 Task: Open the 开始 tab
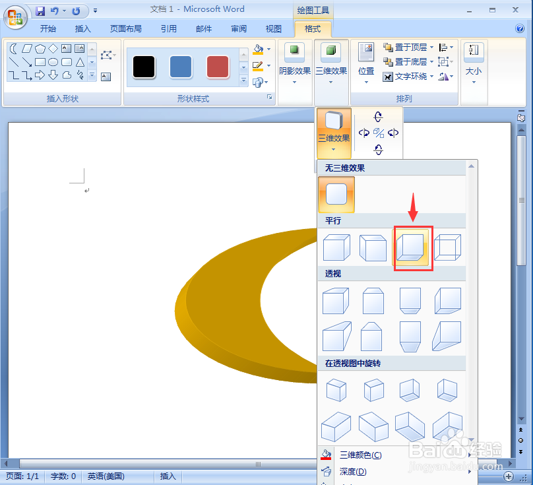click(48, 29)
